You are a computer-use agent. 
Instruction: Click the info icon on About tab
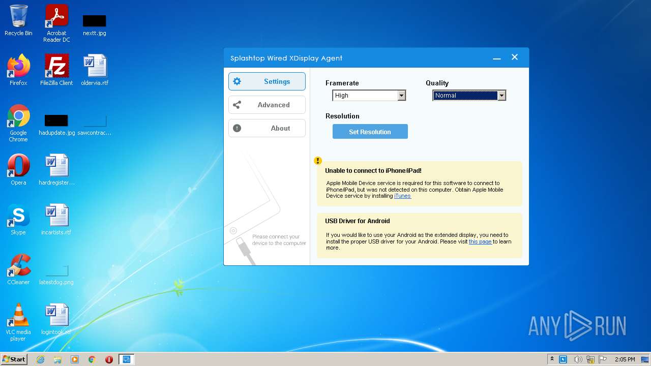[237, 128]
